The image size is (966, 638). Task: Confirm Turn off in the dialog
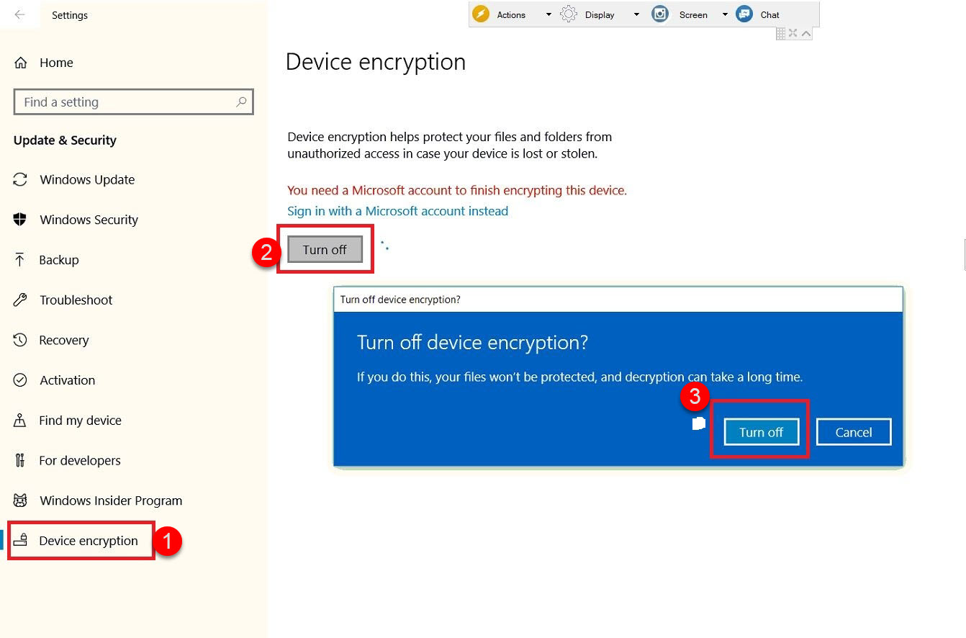point(761,432)
